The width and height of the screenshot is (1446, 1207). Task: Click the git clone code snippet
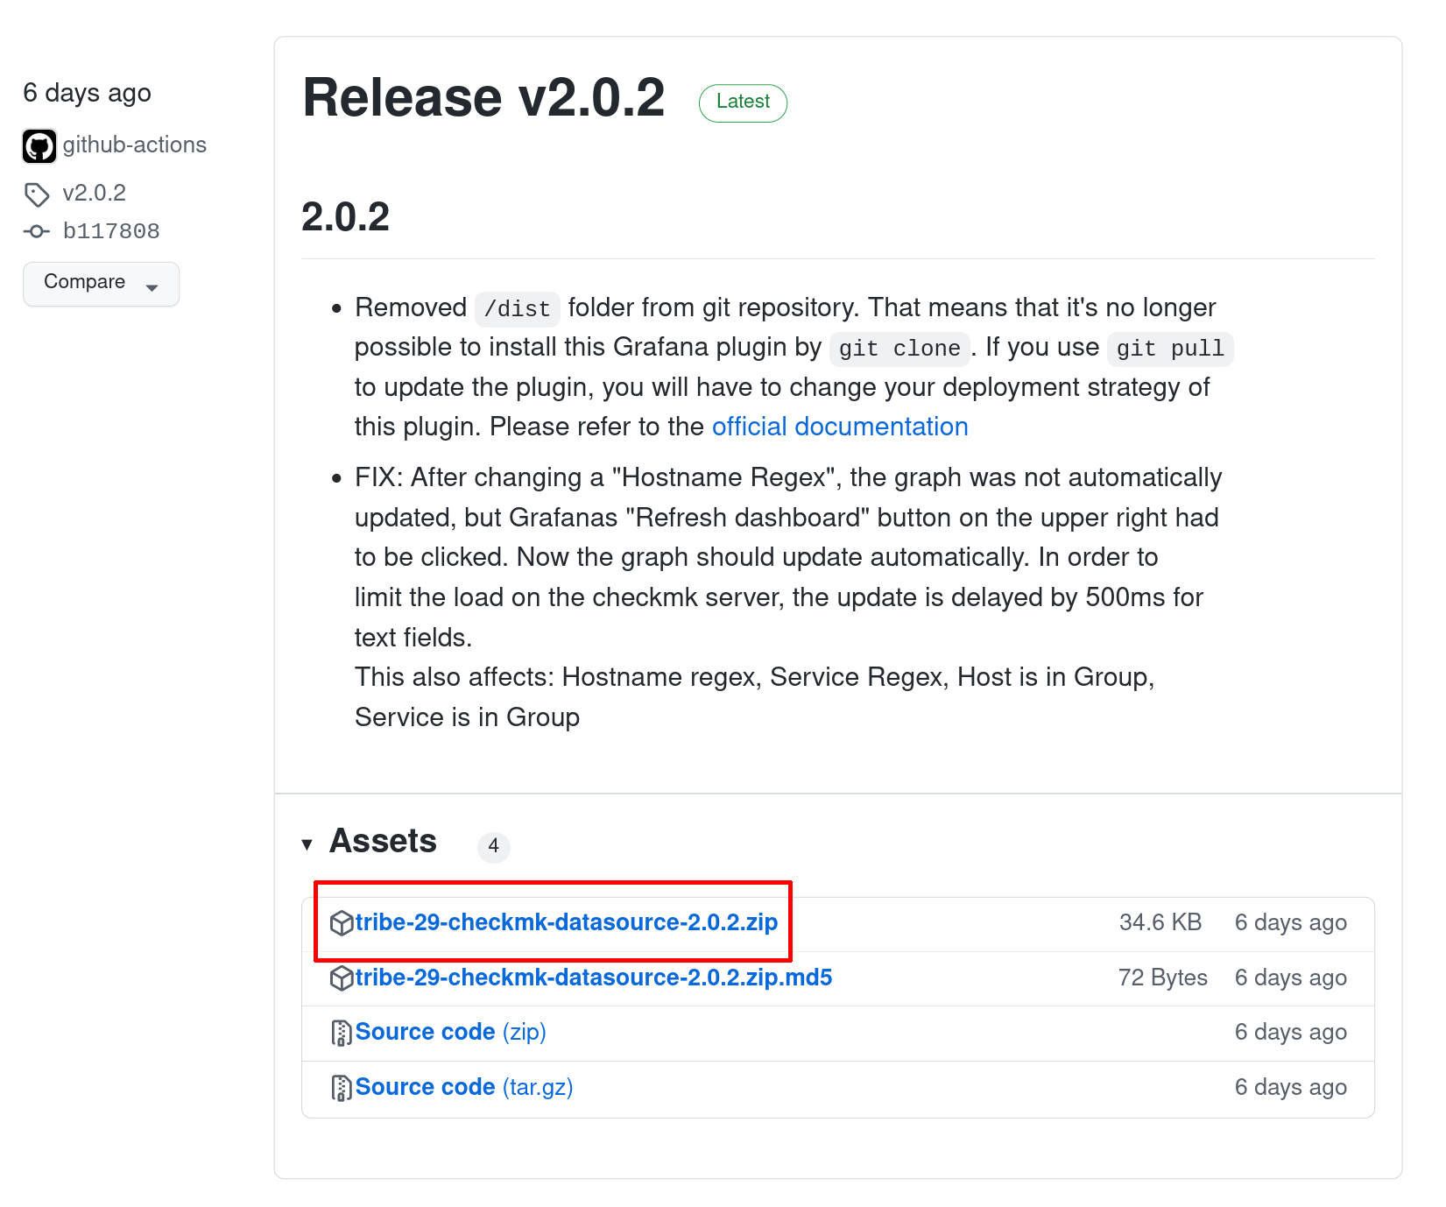(x=899, y=349)
